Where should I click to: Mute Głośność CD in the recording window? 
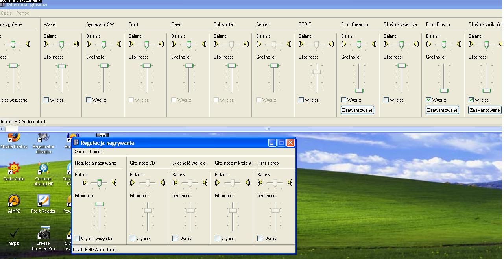coord(132,239)
